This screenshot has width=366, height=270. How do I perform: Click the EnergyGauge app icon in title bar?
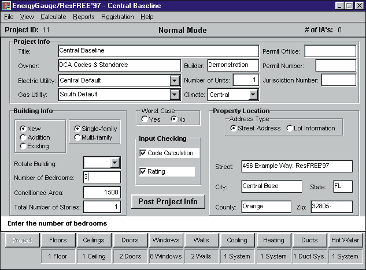click(x=6, y=5)
